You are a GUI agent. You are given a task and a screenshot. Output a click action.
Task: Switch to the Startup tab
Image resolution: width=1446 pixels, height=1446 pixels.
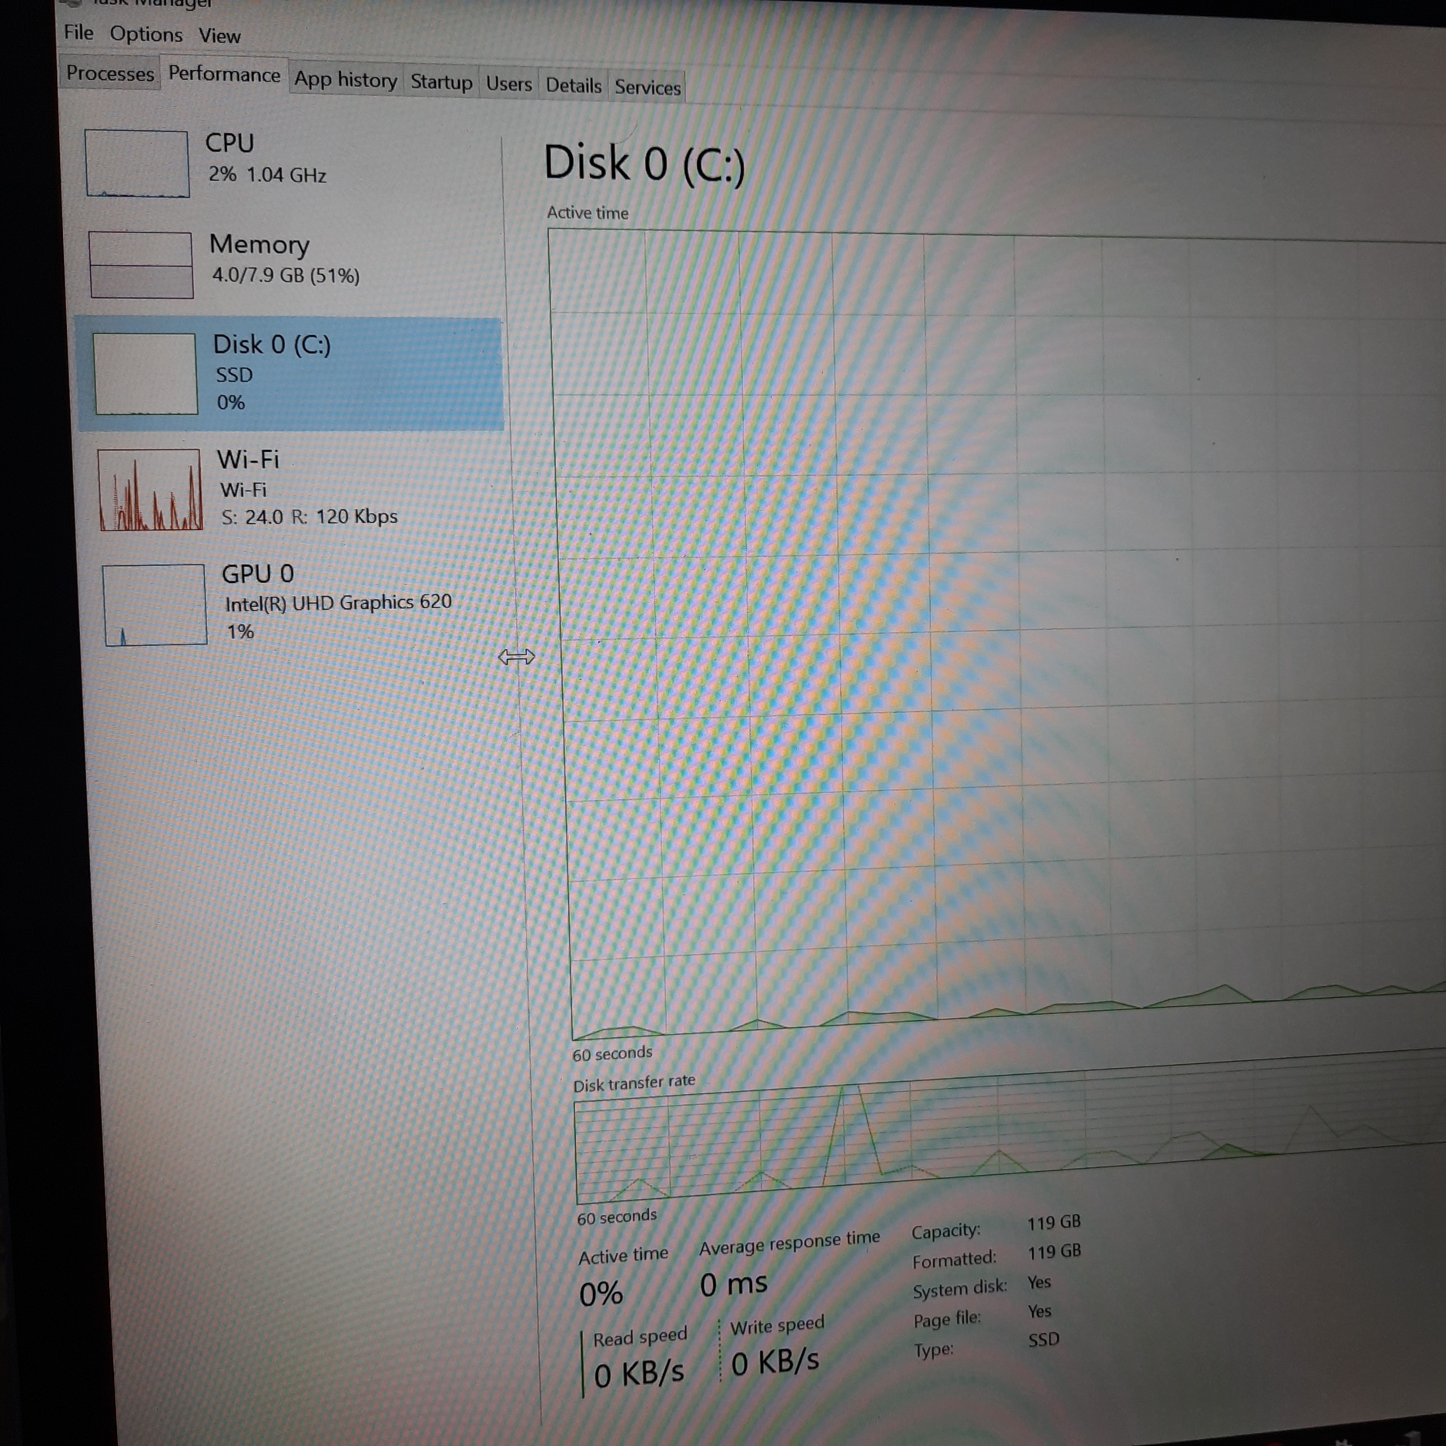[441, 81]
